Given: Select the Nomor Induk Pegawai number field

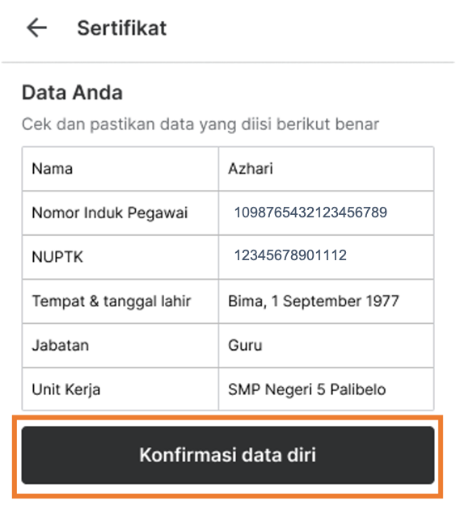Looking at the screenshot, I should tap(326, 213).
